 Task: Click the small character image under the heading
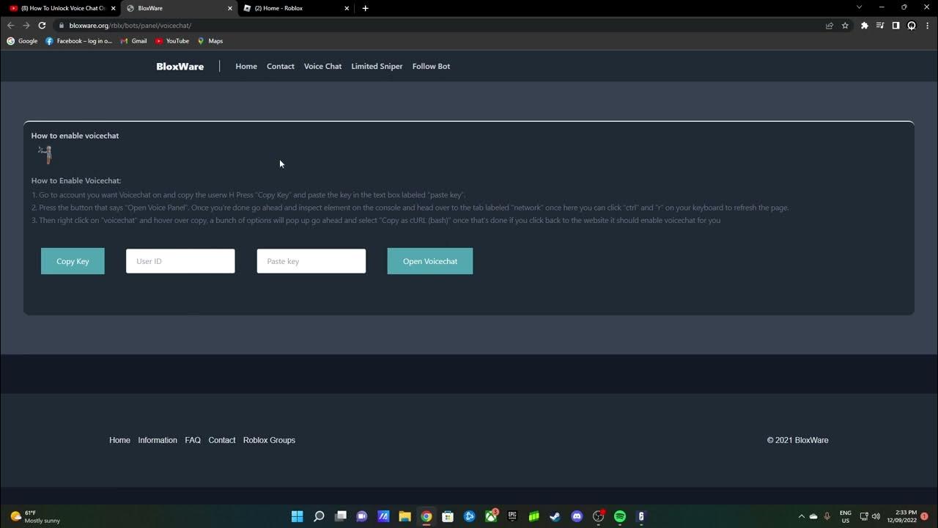(x=45, y=154)
